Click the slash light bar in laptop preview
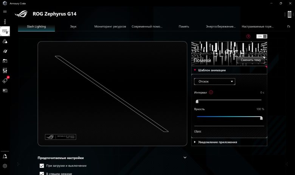The height and width of the screenshot is (175, 295). [112, 94]
